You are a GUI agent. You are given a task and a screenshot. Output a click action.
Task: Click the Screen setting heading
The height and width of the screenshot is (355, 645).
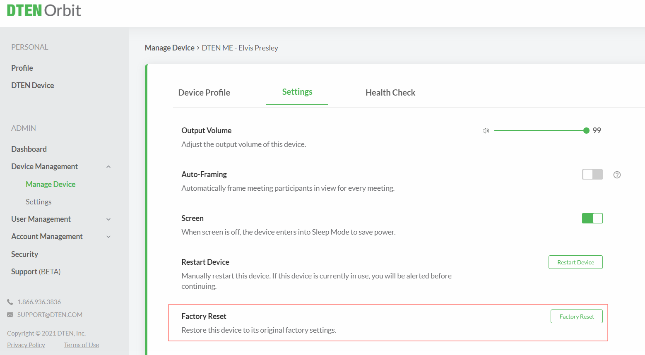[x=193, y=218]
